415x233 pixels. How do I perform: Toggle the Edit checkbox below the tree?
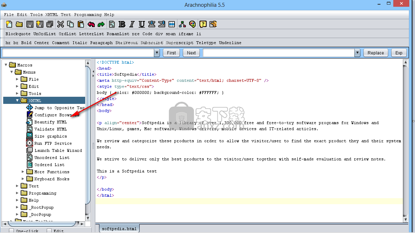[49, 231]
